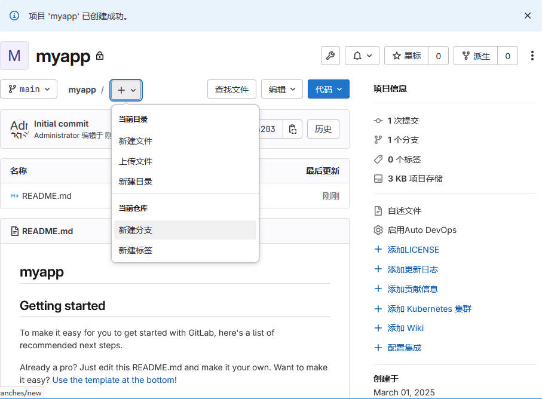Viewport: 542px width, 399px height.
Task: Open the bell notification settings dropdown
Action: [362, 56]
